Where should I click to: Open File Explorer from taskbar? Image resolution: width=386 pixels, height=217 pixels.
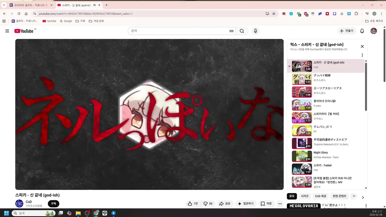[x=78, y=213]
